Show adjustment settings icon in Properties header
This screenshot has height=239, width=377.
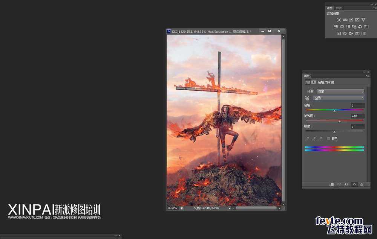[x=307, y=82]
